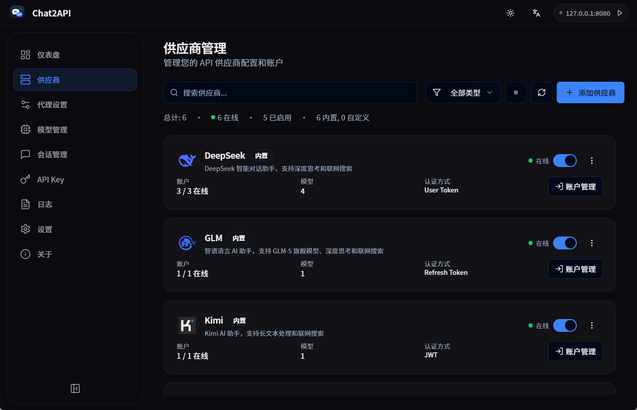This screenshot has height=410, width=637.
Task: Click 添加供应商 button
Action: pyautogui.click(x=590, y=92)
